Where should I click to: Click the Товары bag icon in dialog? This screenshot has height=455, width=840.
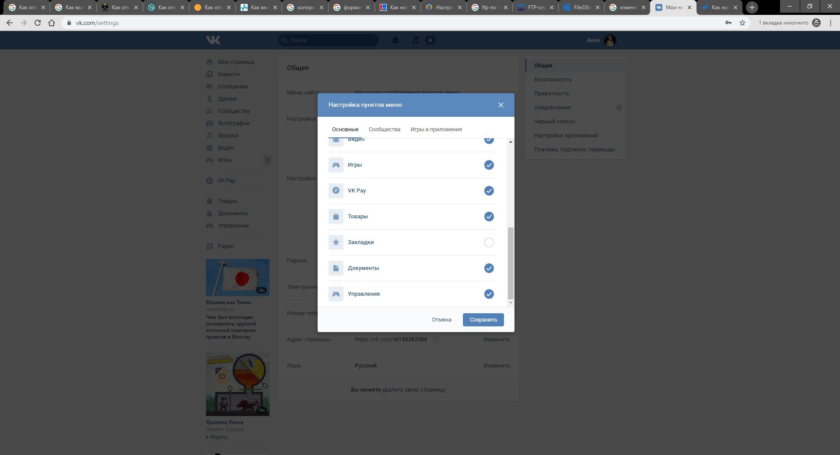point(336,217)
